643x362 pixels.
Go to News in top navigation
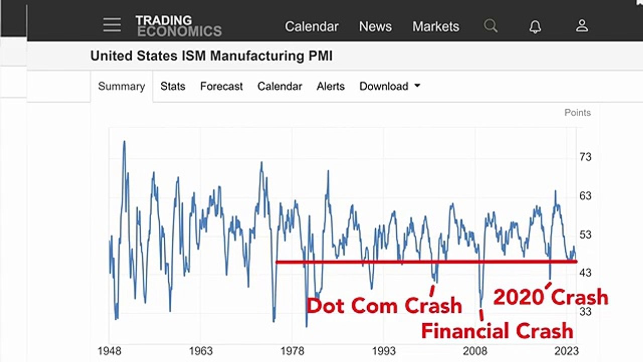[375, 26]
